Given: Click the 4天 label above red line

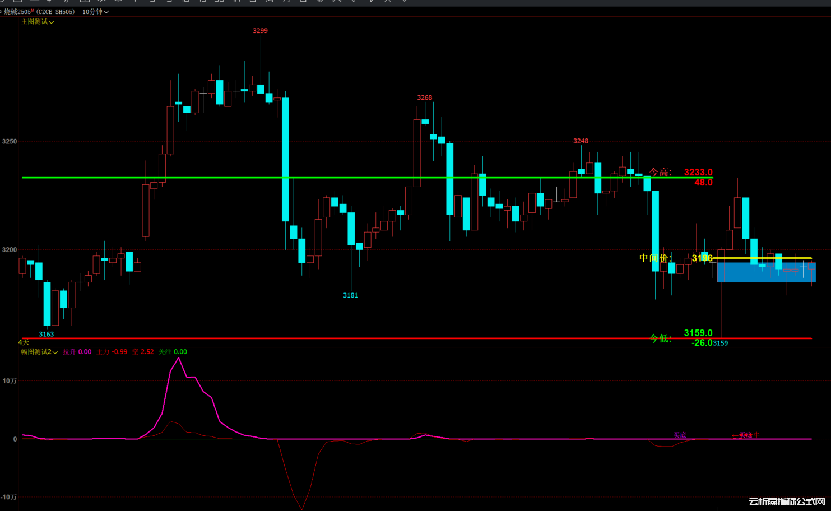Looking at the screenshot, I should point(24,342).
